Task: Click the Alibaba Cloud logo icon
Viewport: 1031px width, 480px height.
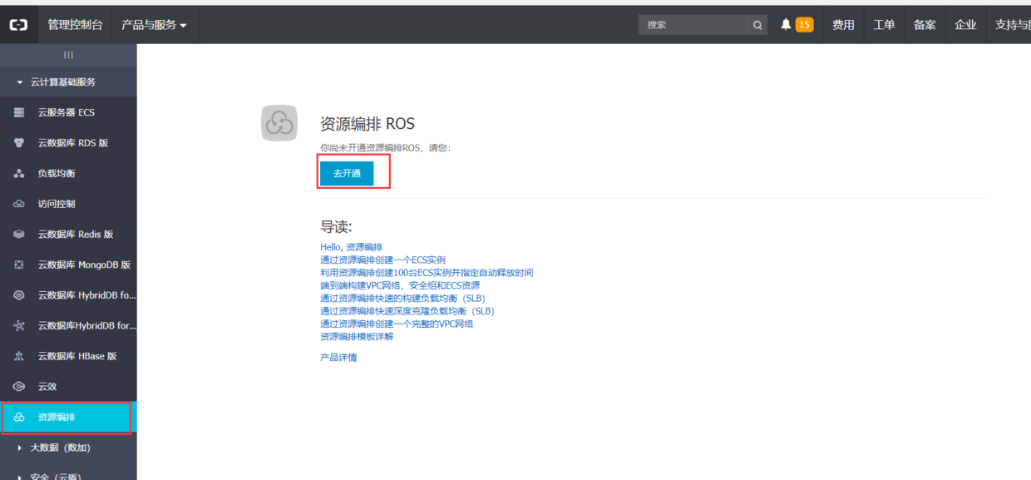Action: point(18,25)
